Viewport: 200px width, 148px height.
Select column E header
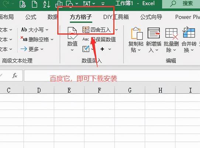click(x=69, y=90)
